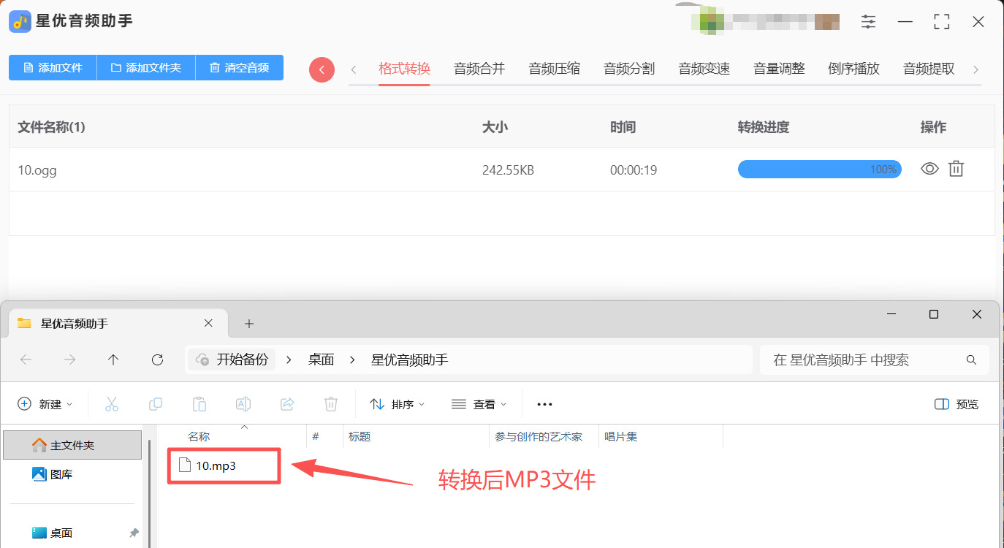Click the eye icon for 10.ogg
1004x548 pixels.
tap(929, 170)
